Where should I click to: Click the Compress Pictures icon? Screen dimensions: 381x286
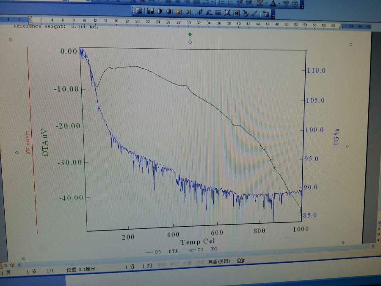[227, 13]
